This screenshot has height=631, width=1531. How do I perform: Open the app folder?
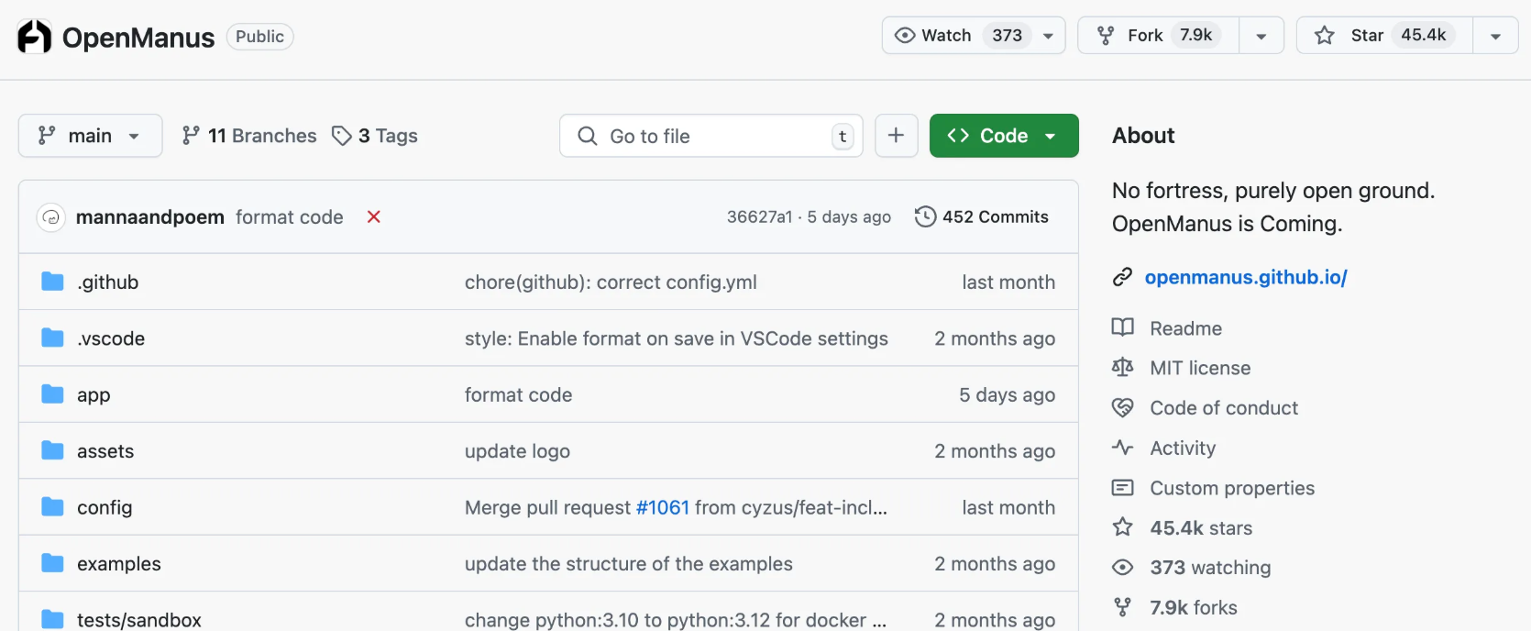(94, 395)
